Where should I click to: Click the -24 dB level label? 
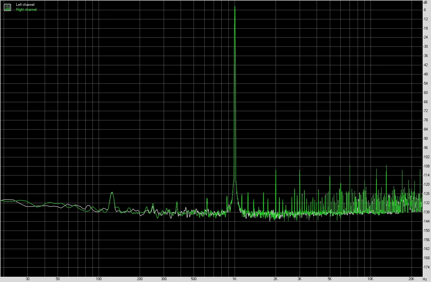tap(425, 37)
